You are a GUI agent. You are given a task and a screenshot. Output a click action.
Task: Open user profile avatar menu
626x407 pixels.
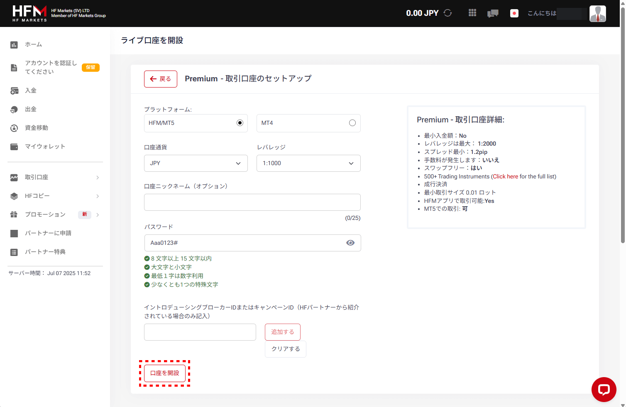pos(598,14)
